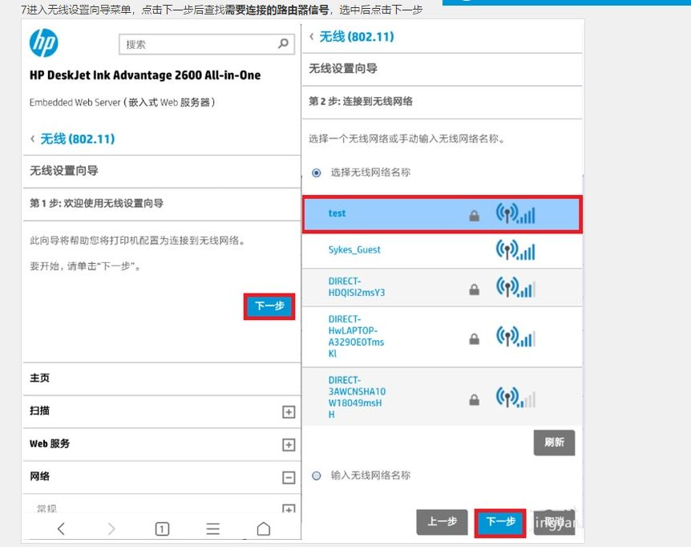The image size is (691, 547).
Task: Expand the 扫描 menu section
Action: 289,412
